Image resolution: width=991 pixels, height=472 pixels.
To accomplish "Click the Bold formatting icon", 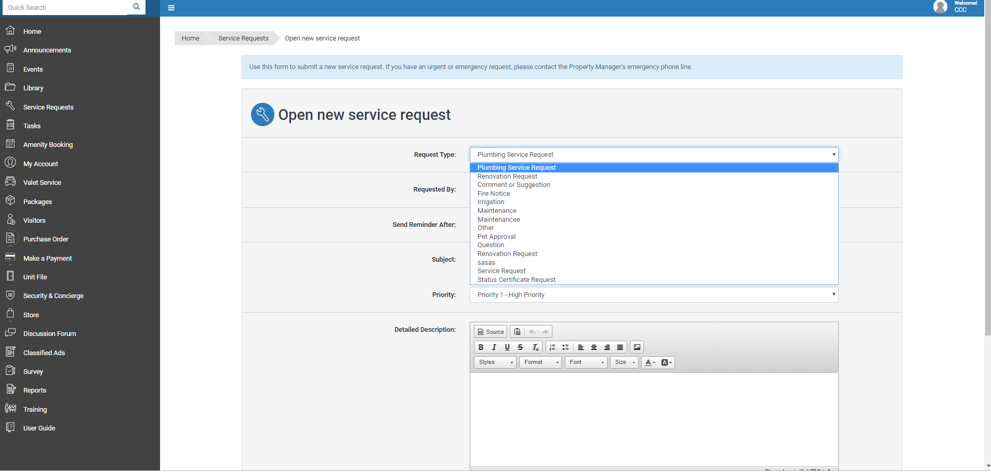I will (x=481, y=347).
